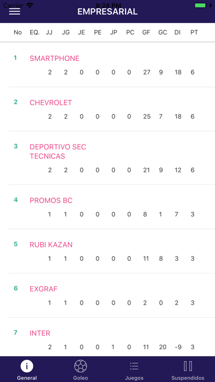The image size is (215, 382).
Task: Tap the Wi-Fi status icon
Action: pyautogui.click(x=30, y=5)
